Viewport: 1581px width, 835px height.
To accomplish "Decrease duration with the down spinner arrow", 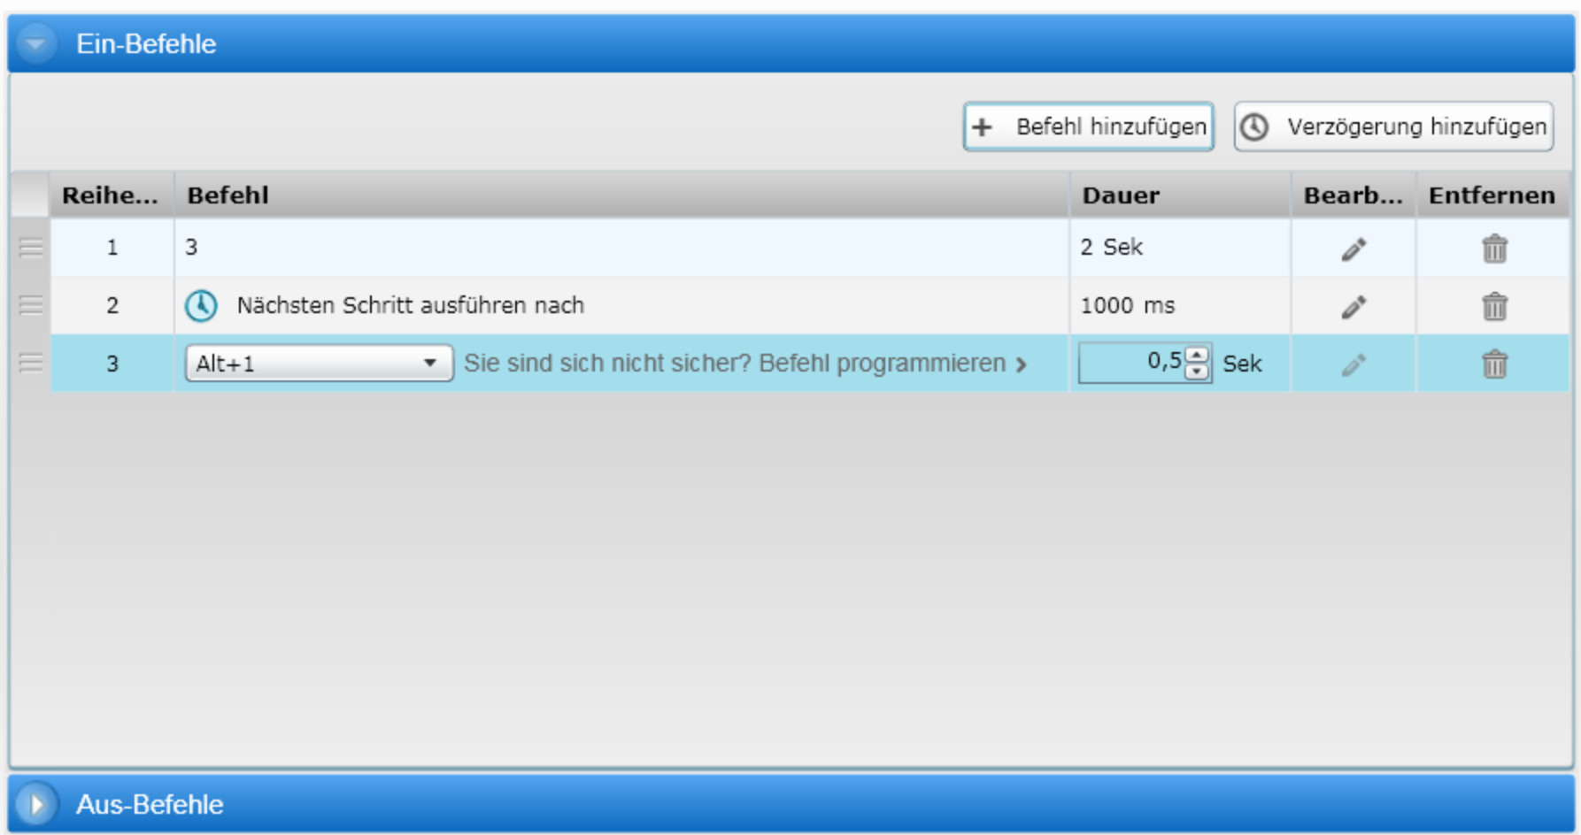I will coord(1197,372).
